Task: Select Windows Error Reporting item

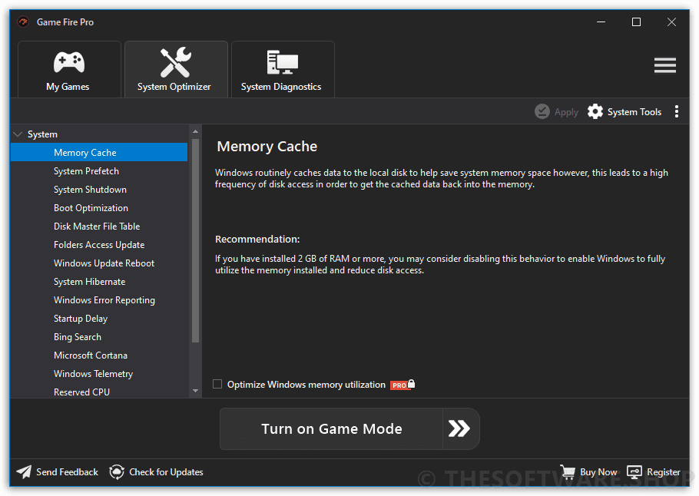Action: (99, 300)
